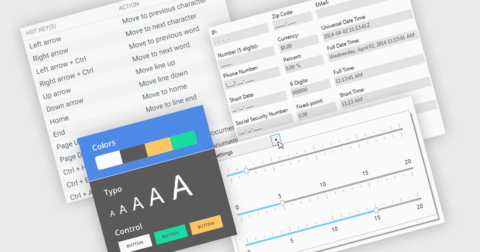Click the Colors heading in theme panel
Viewport: 480px width, 252px height.
[x=104, y=145]
